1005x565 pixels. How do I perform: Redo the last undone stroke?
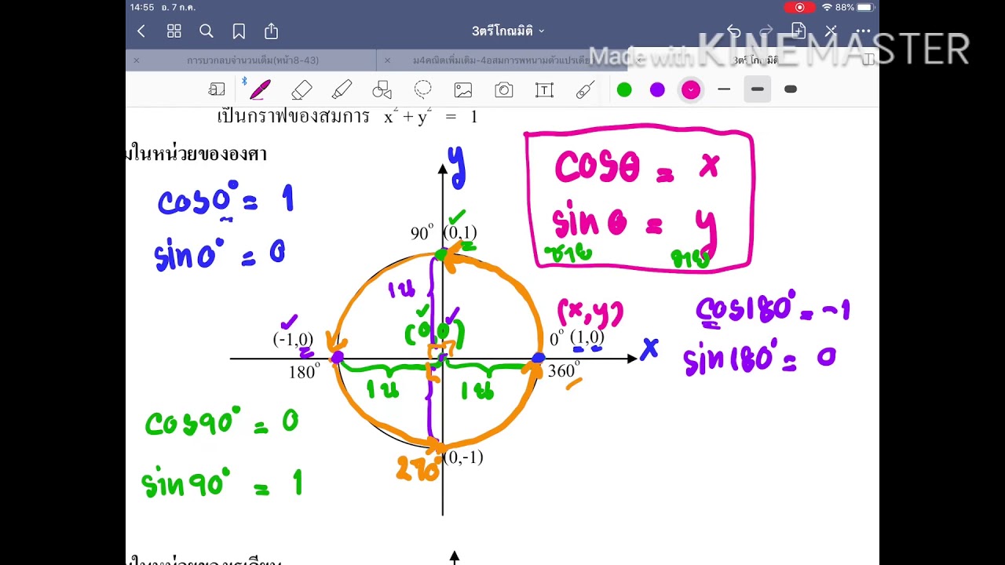766,31
